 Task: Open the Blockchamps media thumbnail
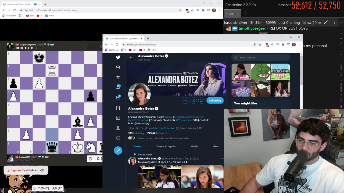click(280, 72)
